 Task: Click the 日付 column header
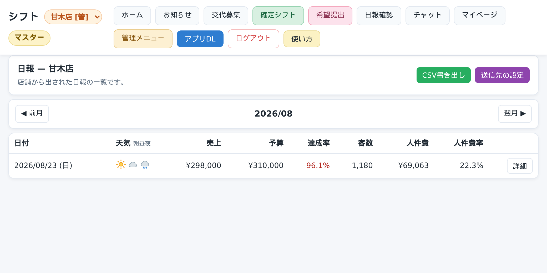[22, 143]
